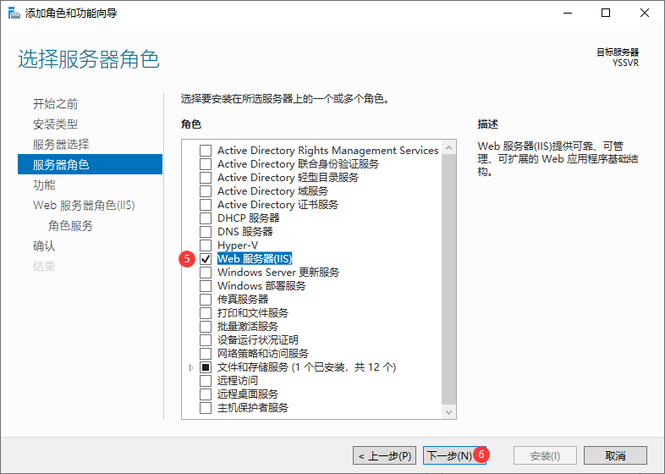Close the 添加角色和功能向导 window
Image resolution: width=665 pixels, height=474 pixels.
click(x=644, y=14)
